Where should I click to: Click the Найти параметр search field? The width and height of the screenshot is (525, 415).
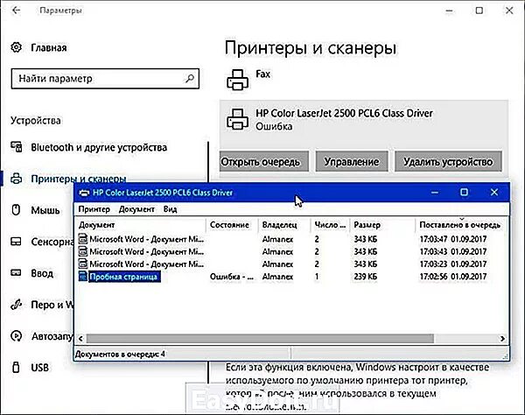105,79
